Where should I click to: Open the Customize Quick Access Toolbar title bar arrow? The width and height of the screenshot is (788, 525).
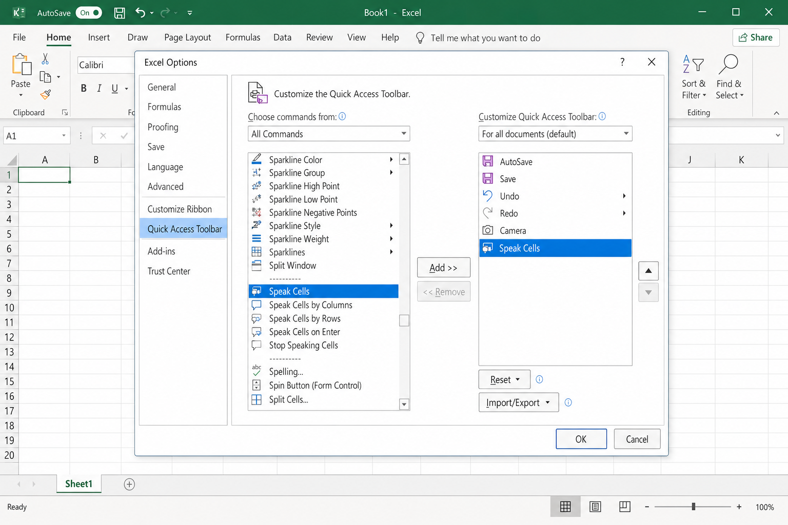pos(190,13)
